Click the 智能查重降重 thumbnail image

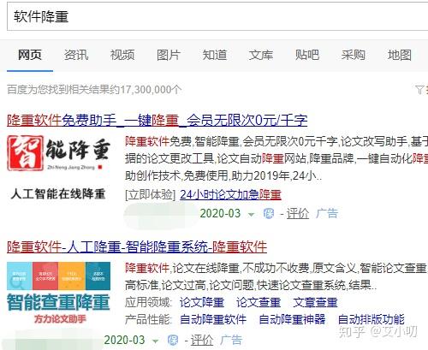point(58,294)
